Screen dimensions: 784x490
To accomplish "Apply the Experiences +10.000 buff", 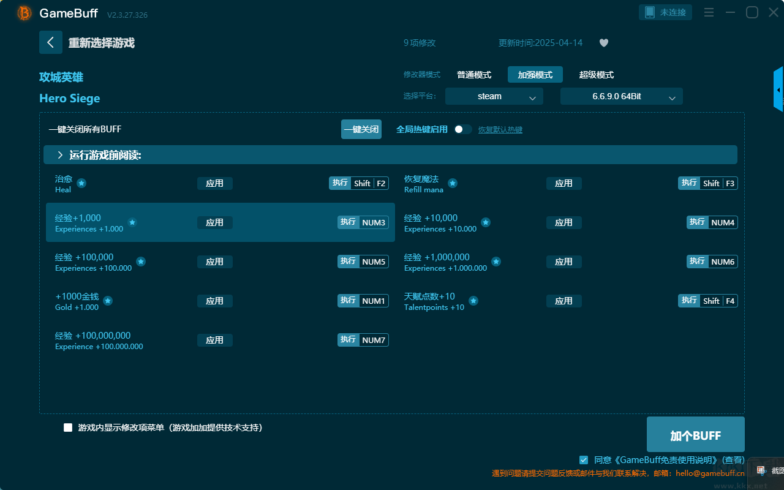I will point(564,222).
